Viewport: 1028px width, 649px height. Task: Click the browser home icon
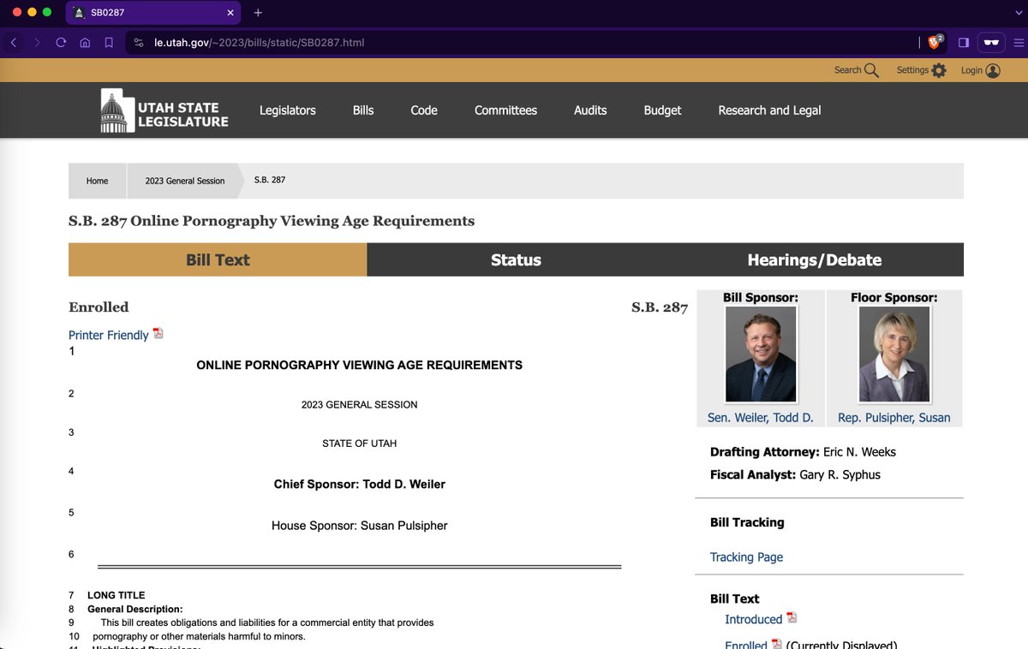(85, 42)
